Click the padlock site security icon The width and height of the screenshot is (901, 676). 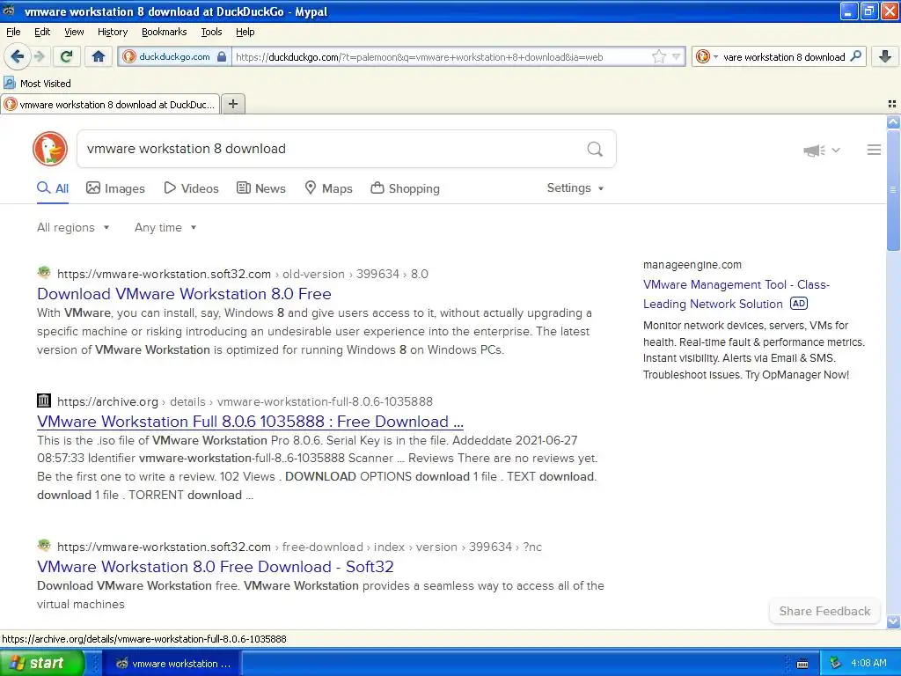pyautogui.click(x=222, y=56)
